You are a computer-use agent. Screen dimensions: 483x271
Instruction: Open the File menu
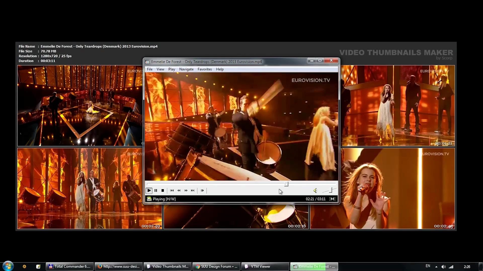[150, 69]
